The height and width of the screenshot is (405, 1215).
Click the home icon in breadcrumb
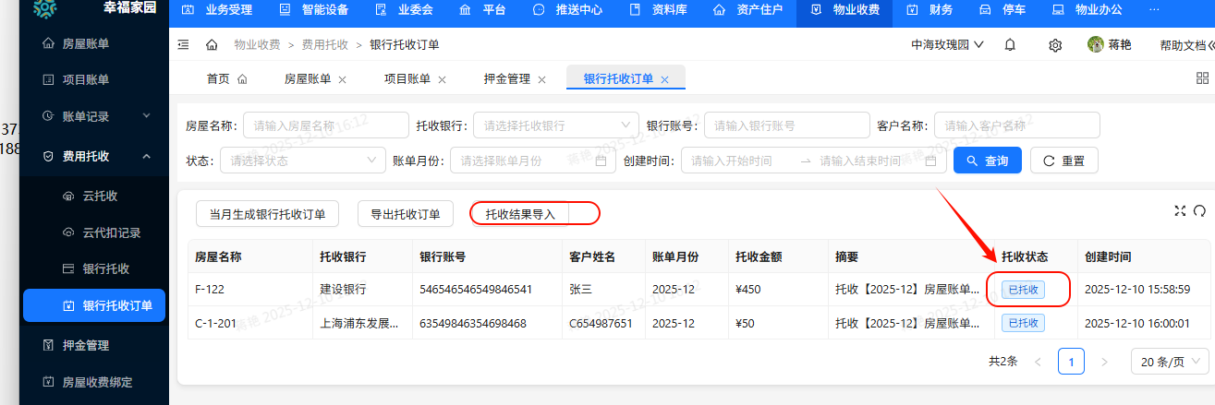(x=212, y=45)
